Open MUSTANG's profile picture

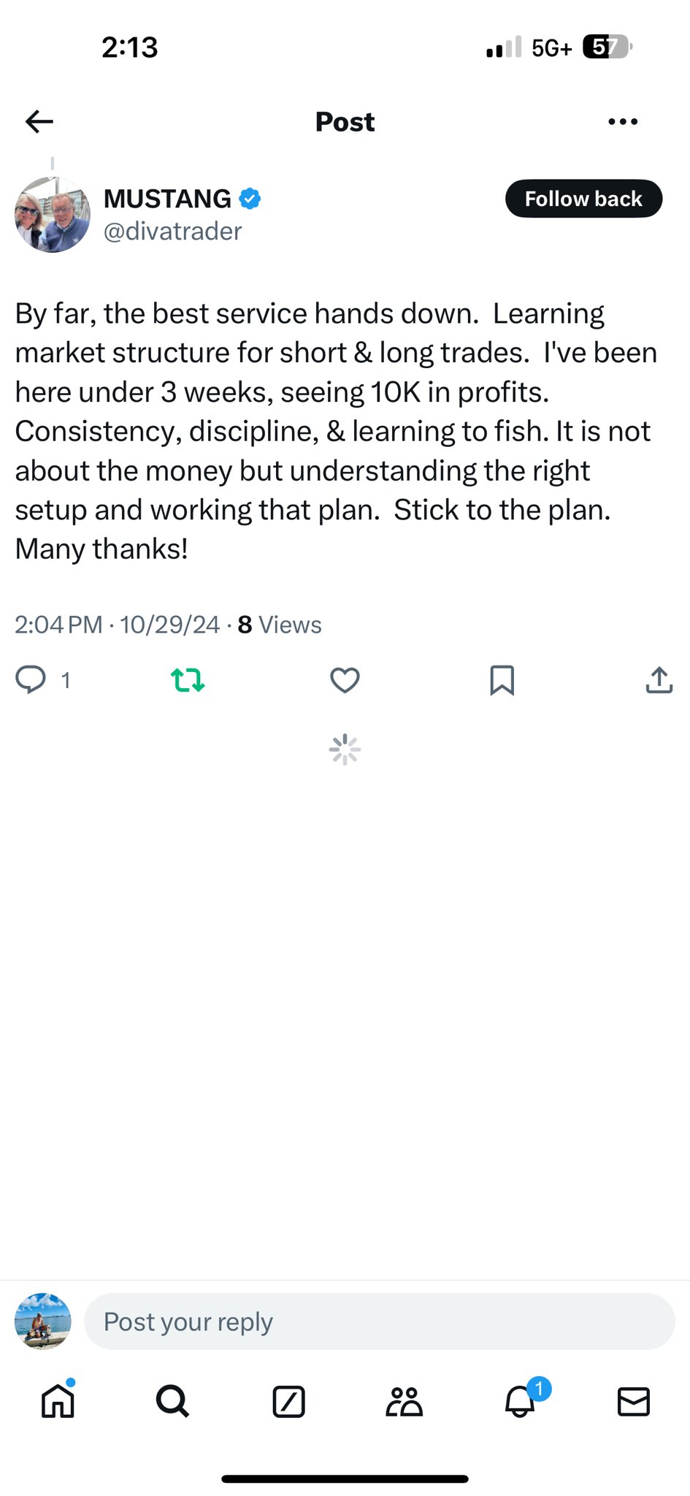[x=53, y=215]
